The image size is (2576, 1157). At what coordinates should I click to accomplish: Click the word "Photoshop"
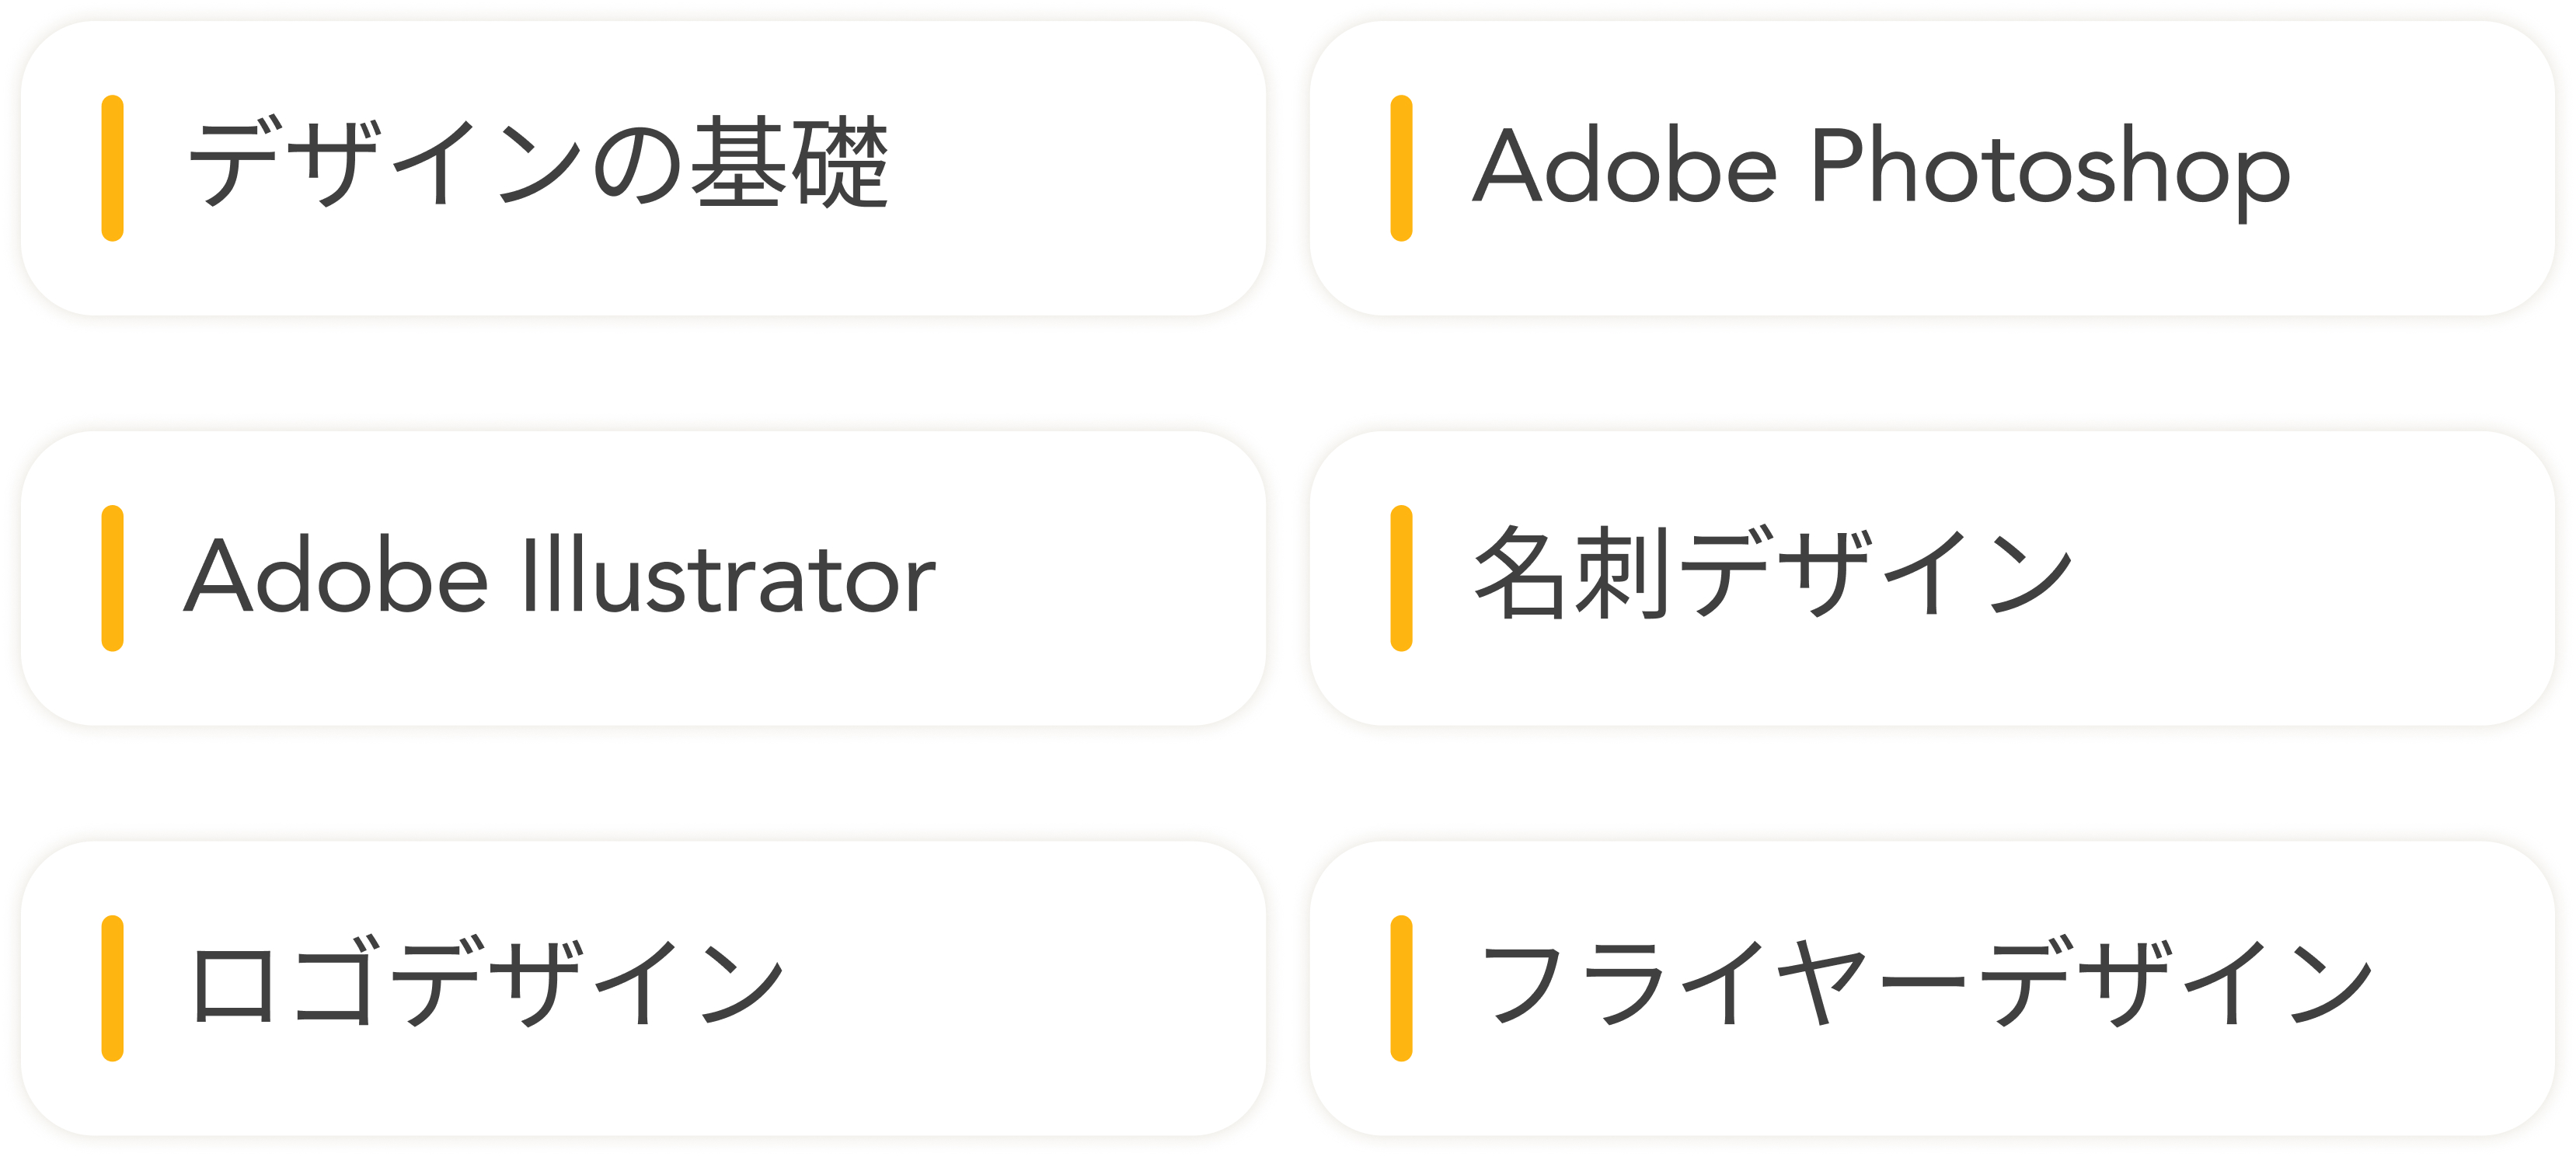[x=2050, y=168]
